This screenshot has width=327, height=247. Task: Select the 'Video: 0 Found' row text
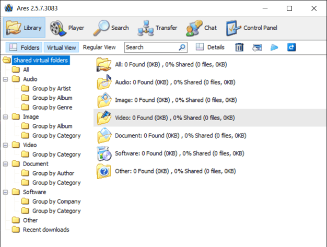click(175, 118)
